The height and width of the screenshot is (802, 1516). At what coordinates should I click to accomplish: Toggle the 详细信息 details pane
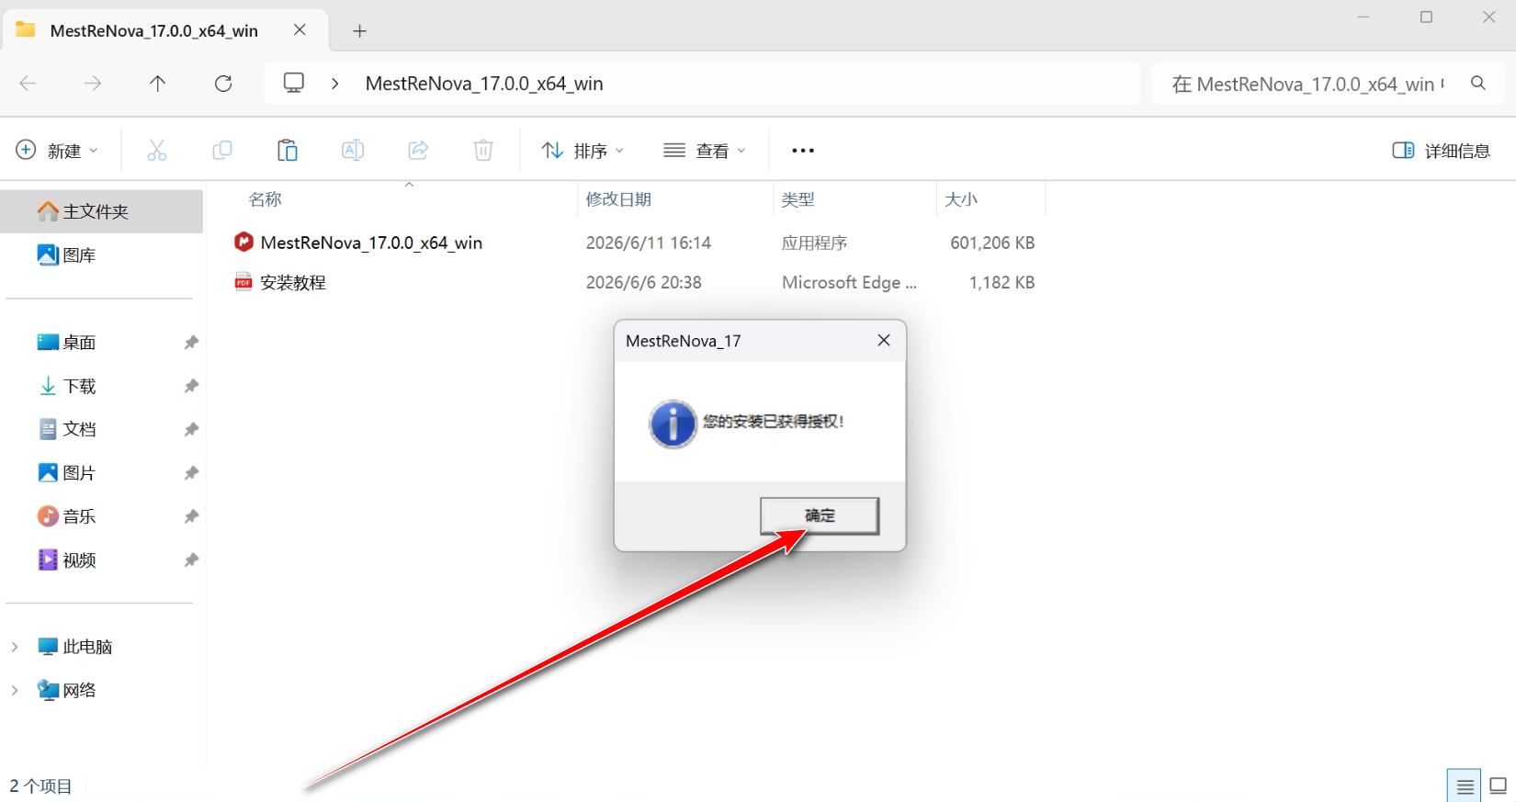click(1442, 151)
